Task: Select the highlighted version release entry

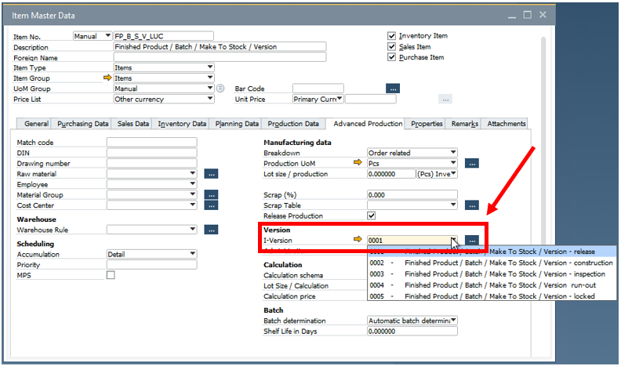Action: tap(492, 252)
